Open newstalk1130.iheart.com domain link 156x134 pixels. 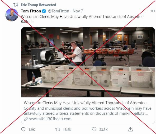(x=50, y=119)
